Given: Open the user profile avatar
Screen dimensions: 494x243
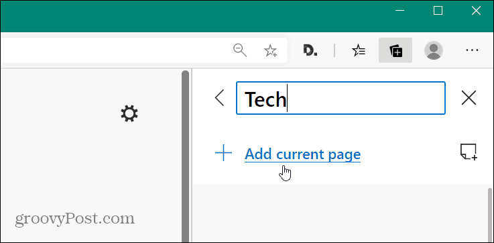Looking at the screenshot, I should [x=434, y=50].
